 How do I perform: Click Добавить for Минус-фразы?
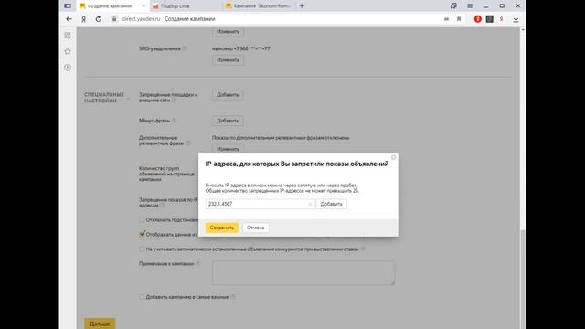tap(228, 121)
